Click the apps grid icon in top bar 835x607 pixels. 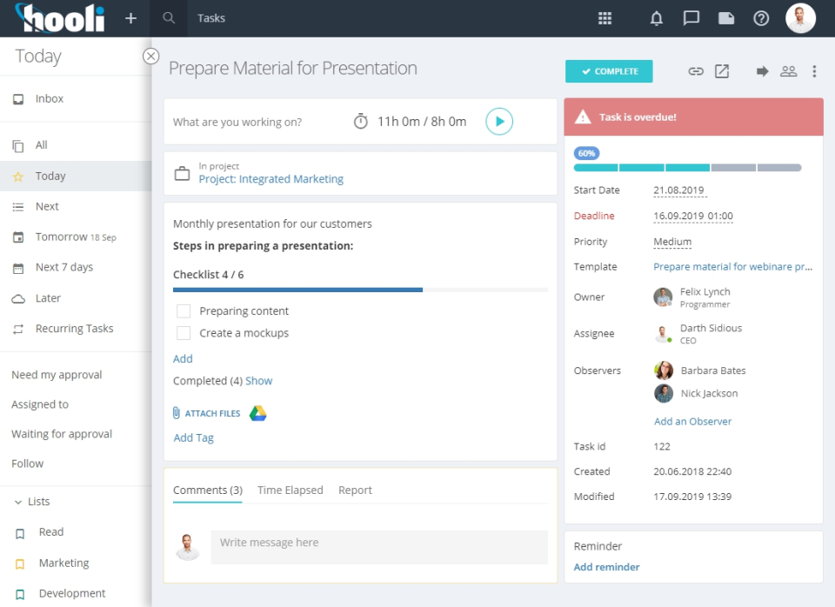[605, 18]
